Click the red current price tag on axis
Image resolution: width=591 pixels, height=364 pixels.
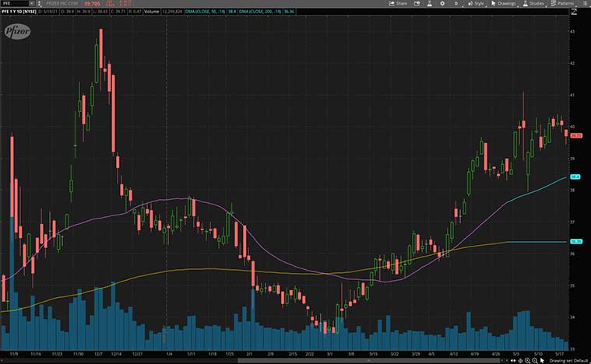[x=577, y=135]
